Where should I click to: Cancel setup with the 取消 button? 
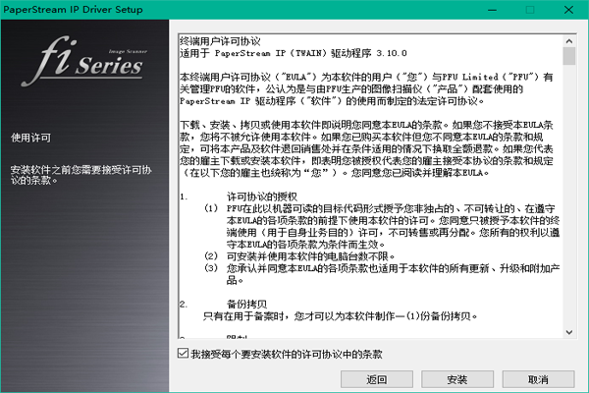(537, 379)
